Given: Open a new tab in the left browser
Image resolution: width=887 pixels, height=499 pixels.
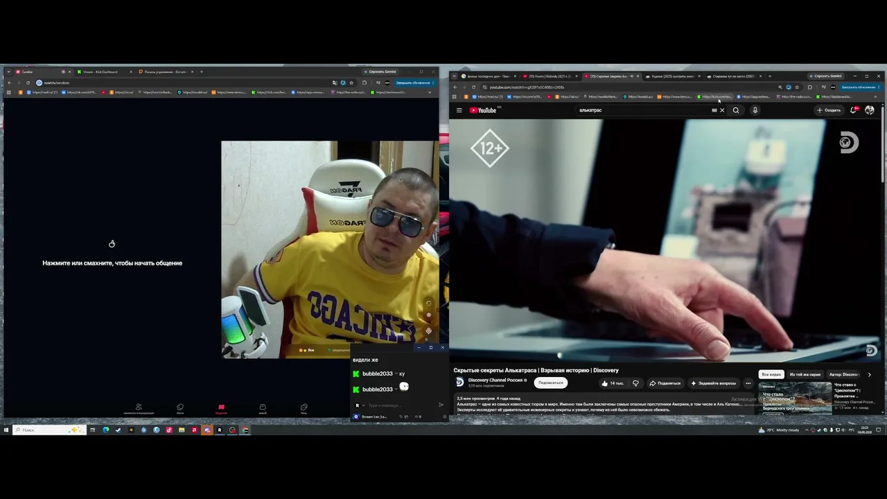Looking at the screenshot, I should 202,71.
